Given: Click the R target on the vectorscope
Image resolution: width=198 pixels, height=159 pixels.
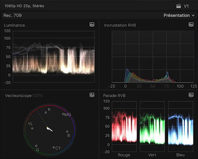Looking at the screenshot, I should click(46, 112).
